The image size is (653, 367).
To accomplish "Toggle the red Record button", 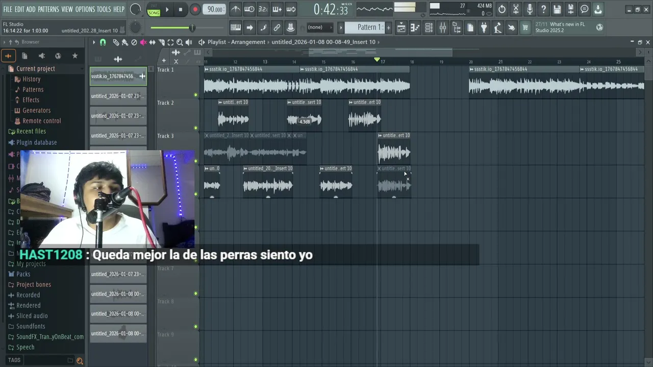I will [x=195, y=9].
